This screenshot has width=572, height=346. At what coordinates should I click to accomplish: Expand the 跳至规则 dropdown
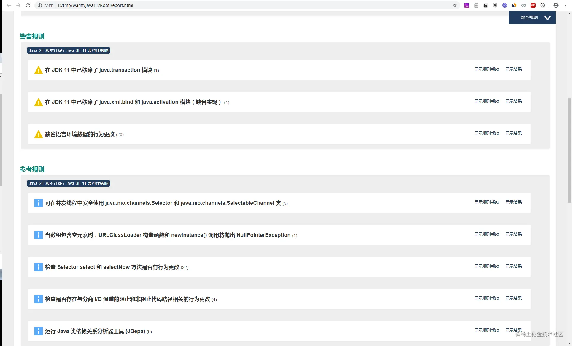point(532,18)
